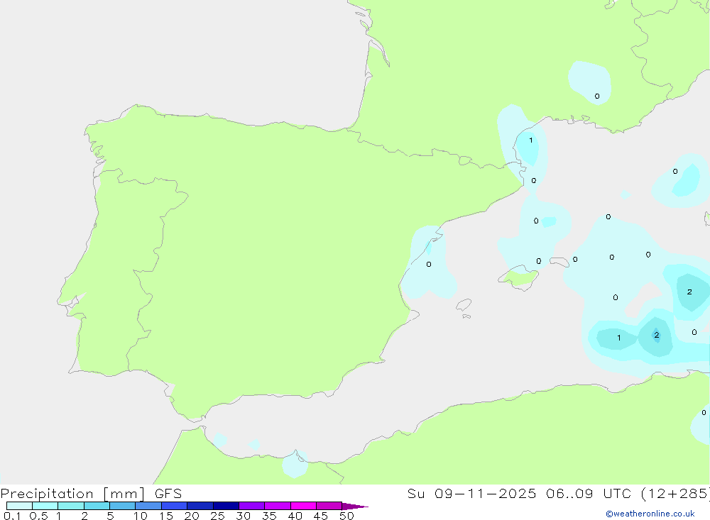Click the '0.1' legend scale label
Screen dimensions: 710x520
coord(12,516)
